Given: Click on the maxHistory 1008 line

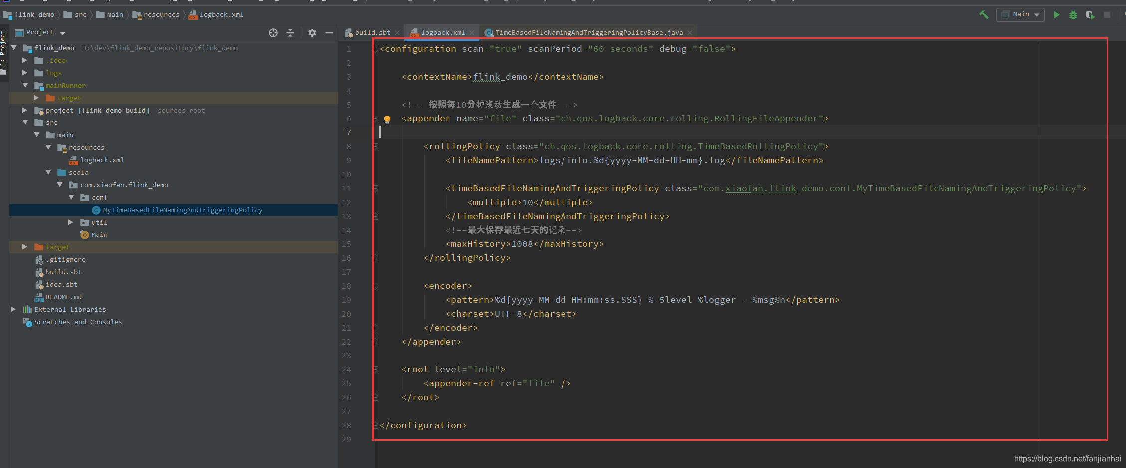Looking at the screenshot, I should point(525,244).
